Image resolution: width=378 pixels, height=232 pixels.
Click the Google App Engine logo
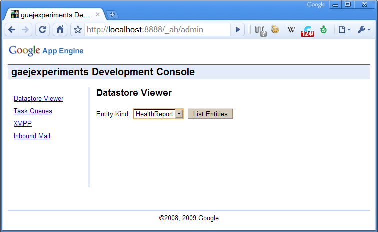tap(46, 51)
